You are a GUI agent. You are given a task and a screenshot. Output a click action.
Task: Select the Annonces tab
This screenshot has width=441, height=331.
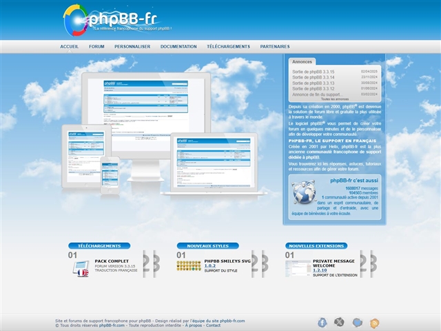click(x=302, y=61)
